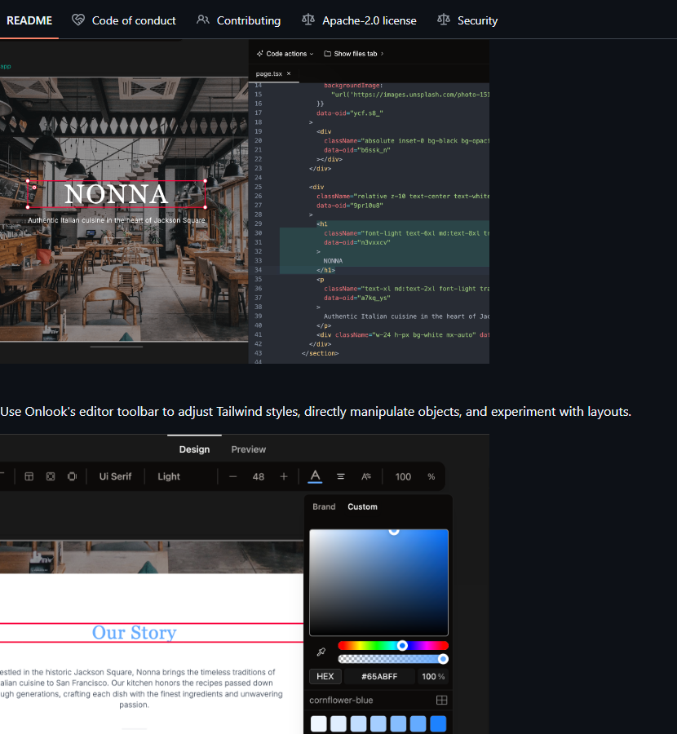Activate the eyedropper color picker
This screenshot has height=734, width=677.
pos(321,652)
